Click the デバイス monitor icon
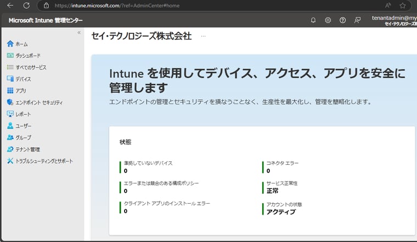 click(10, 79)
